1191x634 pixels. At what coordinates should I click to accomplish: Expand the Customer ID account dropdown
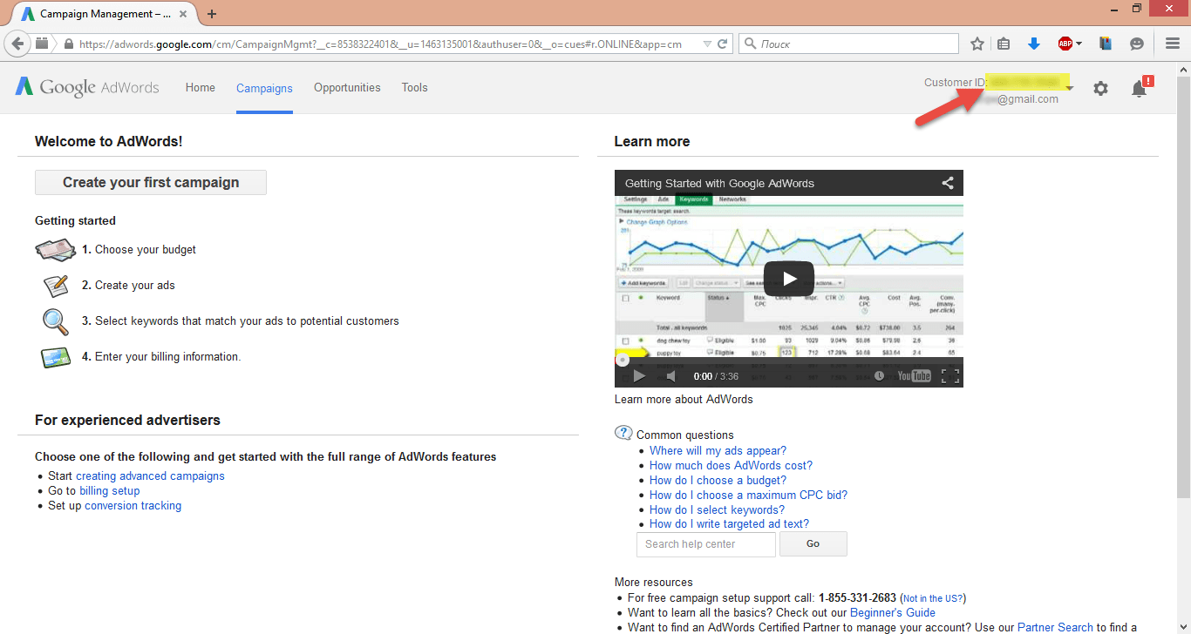pyautogui.click(x=1070, y=87)
